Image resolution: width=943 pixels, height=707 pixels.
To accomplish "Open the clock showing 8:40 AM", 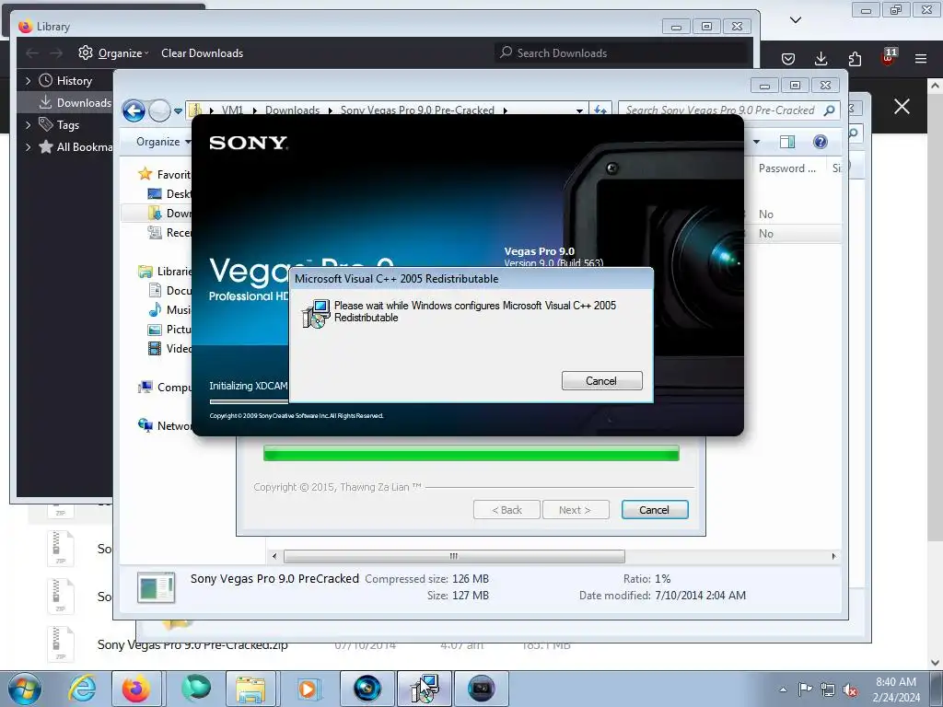I will [896, 690].
